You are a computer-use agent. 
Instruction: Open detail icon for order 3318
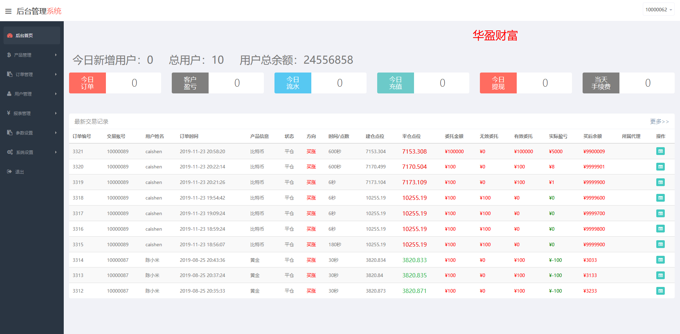[x=660, y=198]
